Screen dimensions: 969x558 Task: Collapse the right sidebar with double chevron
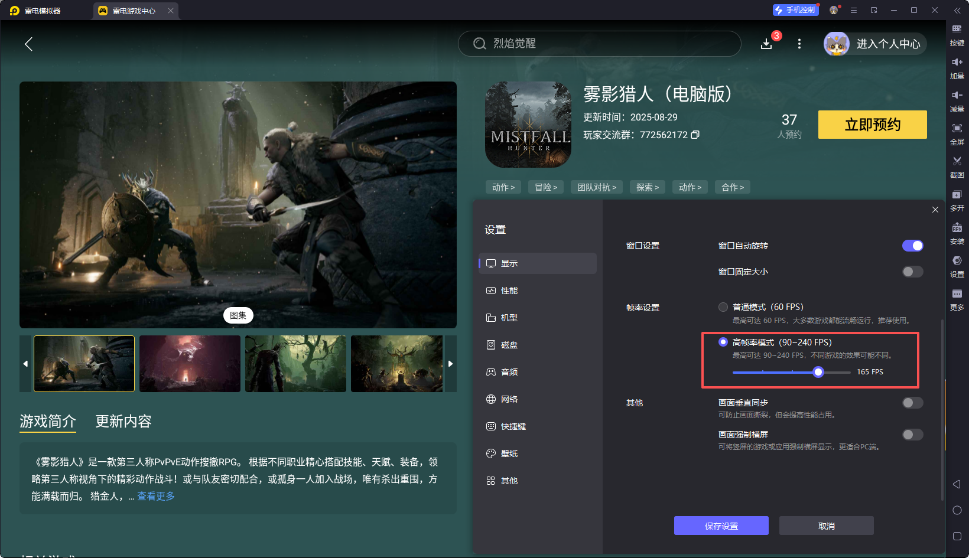957,10
